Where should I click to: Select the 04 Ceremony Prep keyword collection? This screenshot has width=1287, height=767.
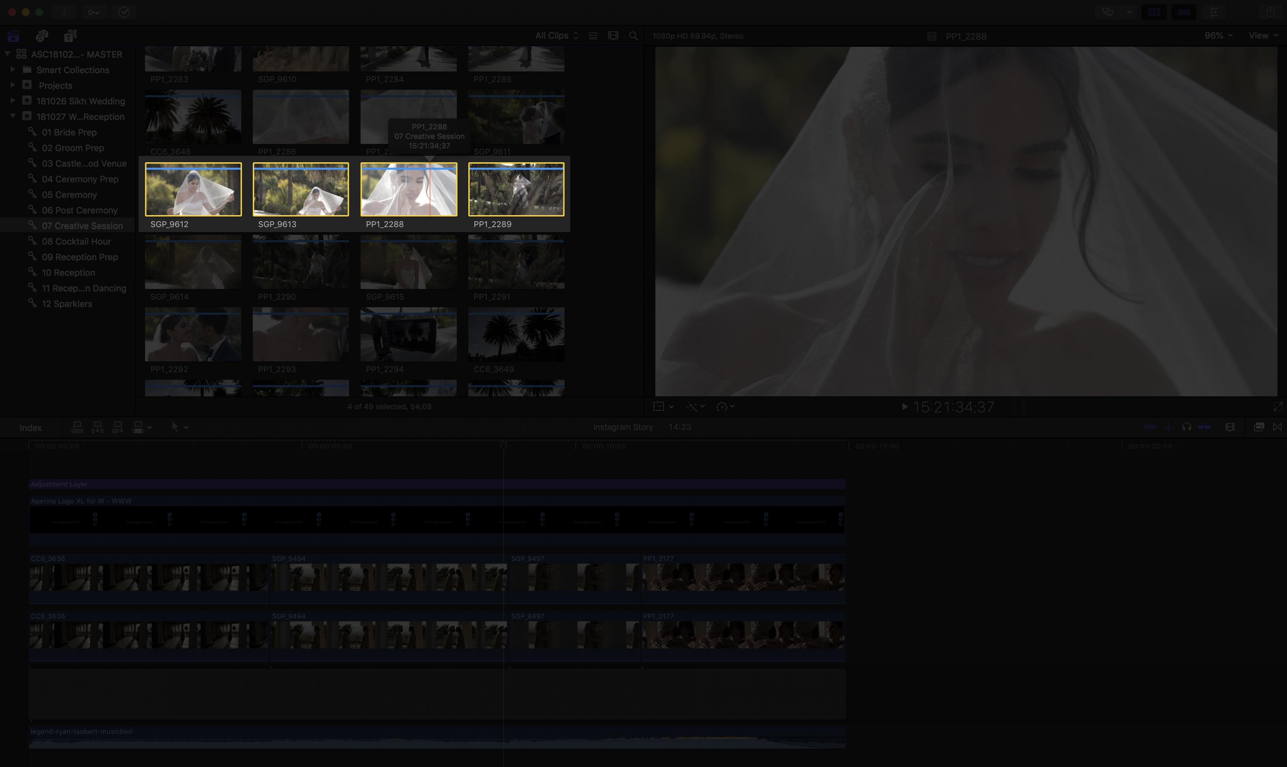click(80, 179)
